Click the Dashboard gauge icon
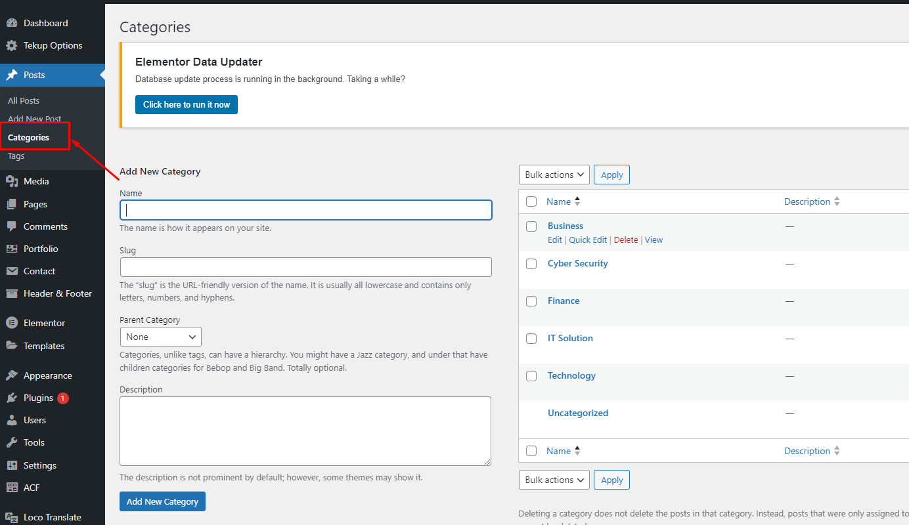Viewport: 909px width, 525px height. tap(12, 23)
